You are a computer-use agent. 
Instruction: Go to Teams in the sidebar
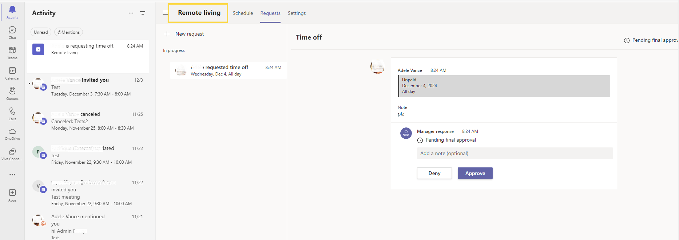12,50
